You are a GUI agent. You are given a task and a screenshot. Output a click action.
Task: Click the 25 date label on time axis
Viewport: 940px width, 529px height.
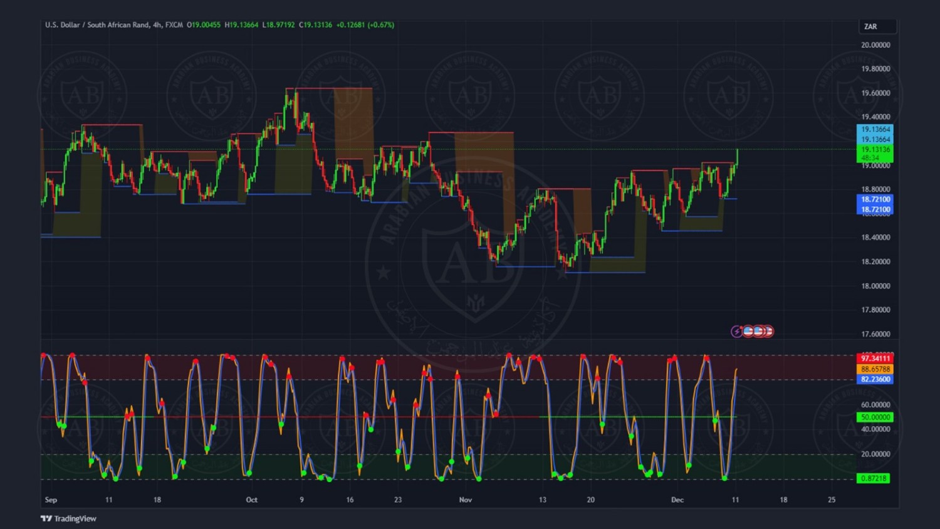click(x=832, y=500)
